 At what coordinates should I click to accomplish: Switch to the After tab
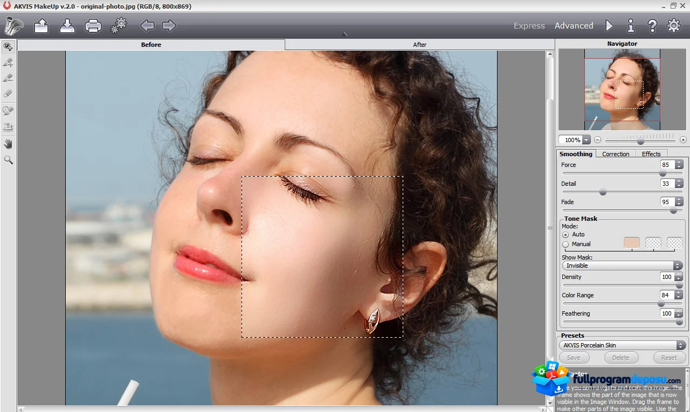coord(419,45)
